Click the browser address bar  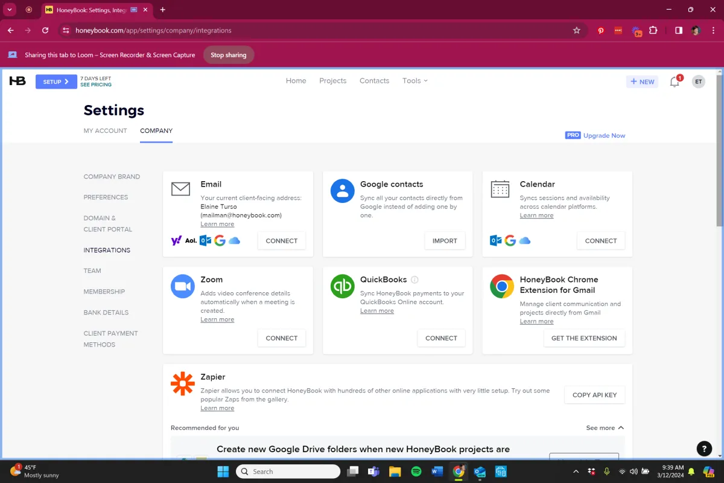point(323,30)
